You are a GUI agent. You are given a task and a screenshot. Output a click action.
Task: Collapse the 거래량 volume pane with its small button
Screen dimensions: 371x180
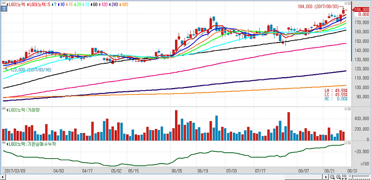tap(346, 109)
